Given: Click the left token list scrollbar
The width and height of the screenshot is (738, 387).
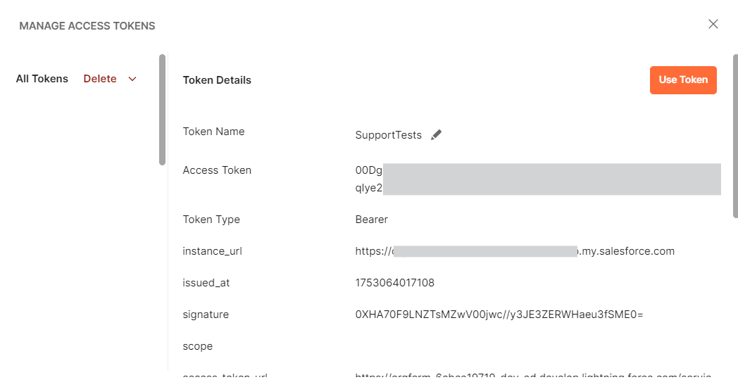Looking at the screenshot, I should [163, 110].
